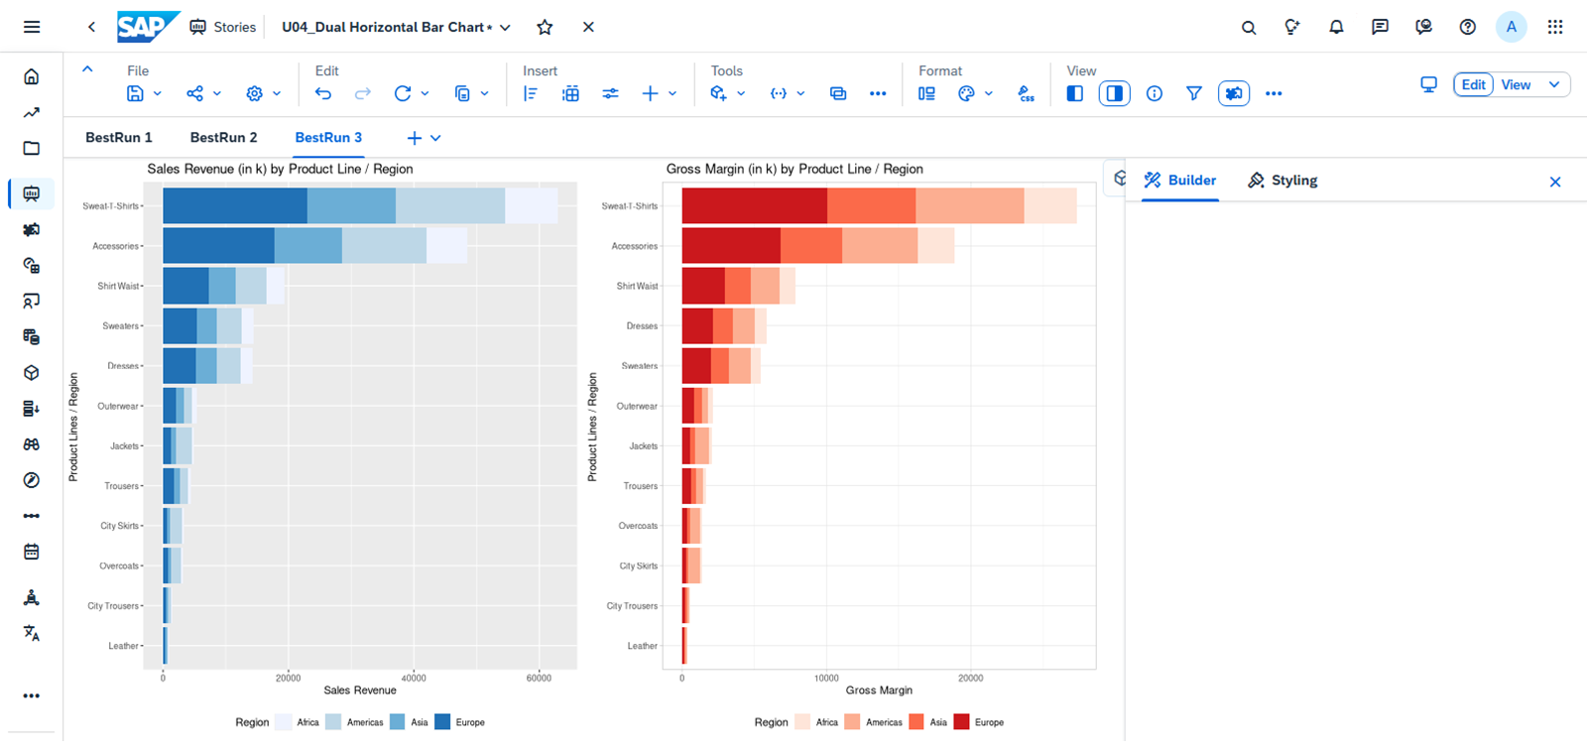Expand the page tabs chevron next to plus
The image size is (1587, 751).
click(x=435, y=138)
